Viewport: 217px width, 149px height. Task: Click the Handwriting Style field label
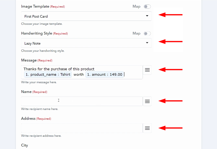click(36, 33)
